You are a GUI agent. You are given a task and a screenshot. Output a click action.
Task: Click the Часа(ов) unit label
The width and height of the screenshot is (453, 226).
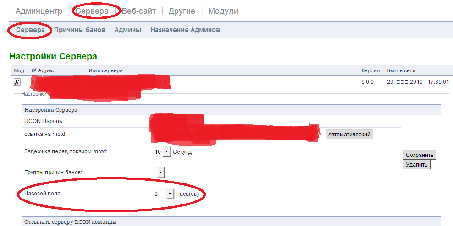(x=187, y=194)
